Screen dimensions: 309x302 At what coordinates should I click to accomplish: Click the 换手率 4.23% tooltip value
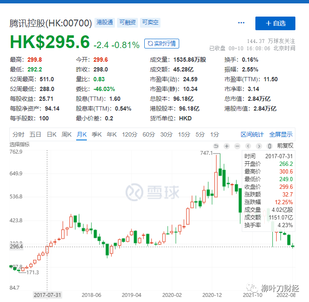(x=285, y=225)
